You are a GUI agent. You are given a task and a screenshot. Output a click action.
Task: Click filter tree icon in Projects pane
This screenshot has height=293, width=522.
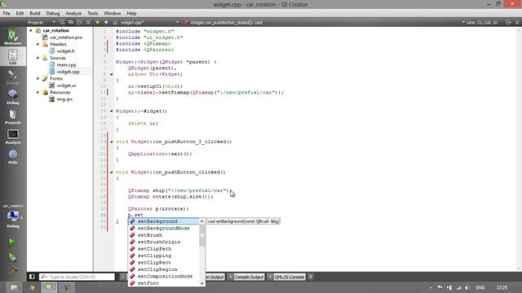tap(62, 22)
